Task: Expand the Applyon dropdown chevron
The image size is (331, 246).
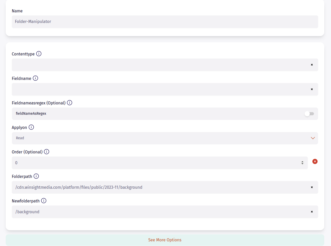Action: coord(313,138)
